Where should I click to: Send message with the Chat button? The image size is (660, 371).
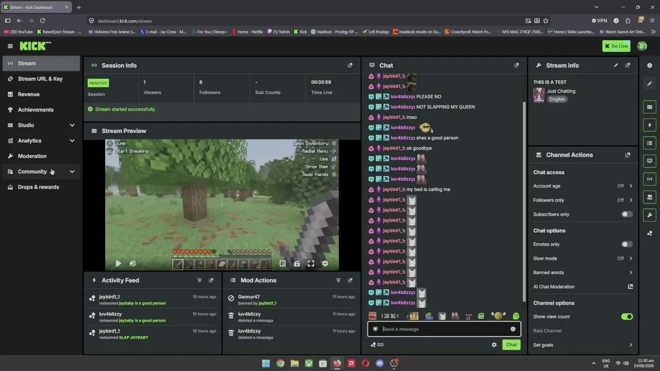point(511,345)
